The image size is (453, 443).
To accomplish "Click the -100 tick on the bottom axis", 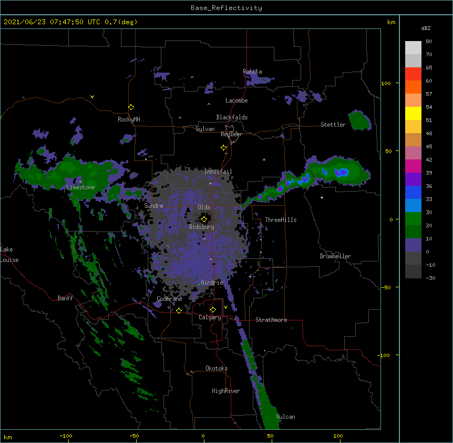I will coord(66,436).
